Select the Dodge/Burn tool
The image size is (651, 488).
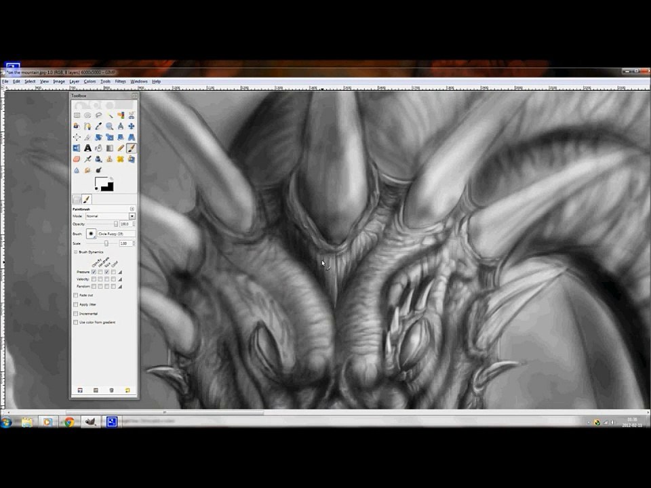click(x=98, y=170)
